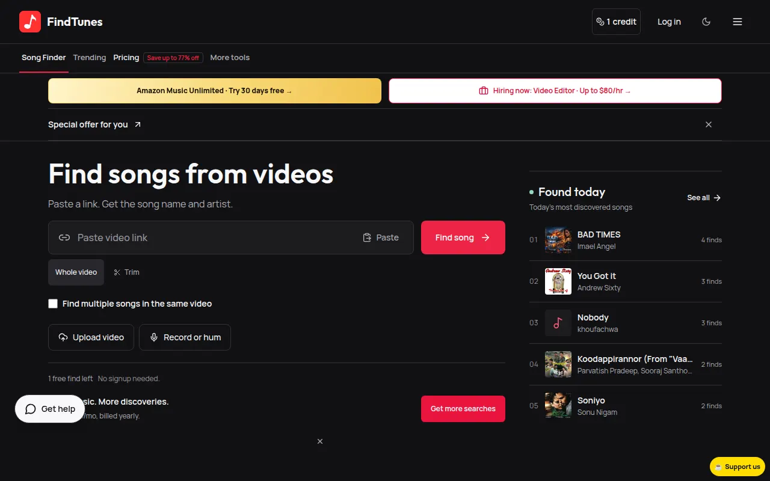
Task: Enable Find multiple songs in the same video
Action: pyautogui.click(x=53, y=304)
